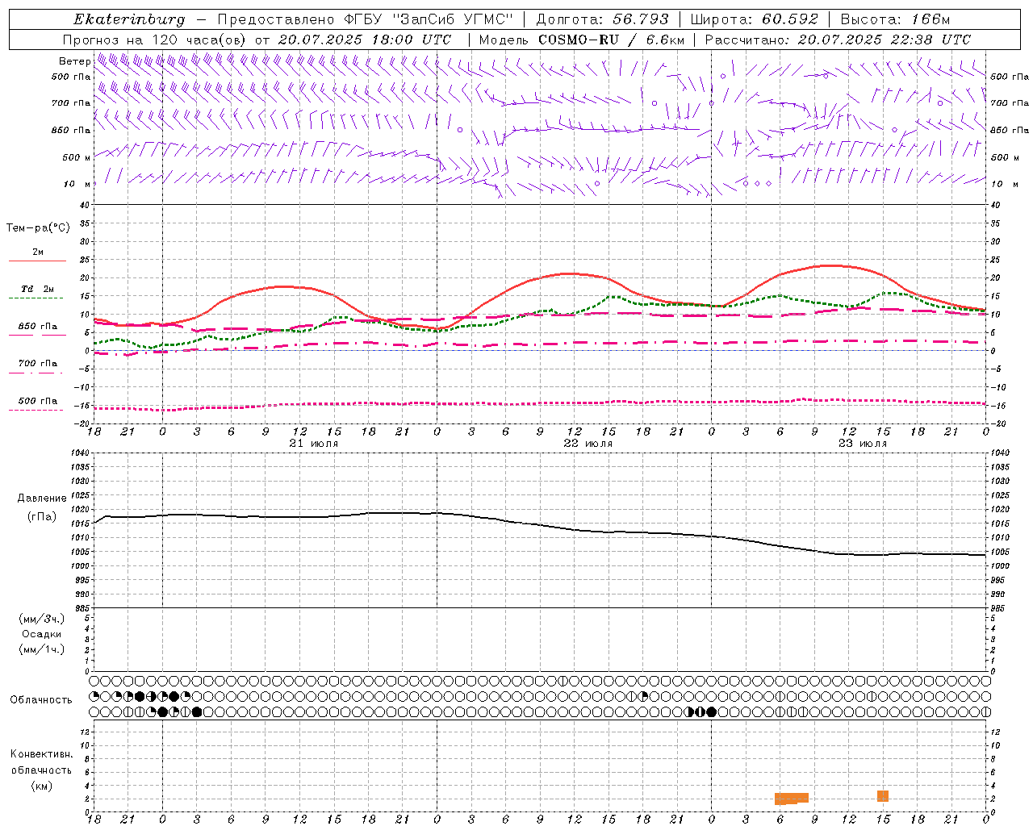Screen dimensions: 1033x826
Task: Select the '(мм/1ч.)' precipitation unit label
Action: tap(42, 649)
